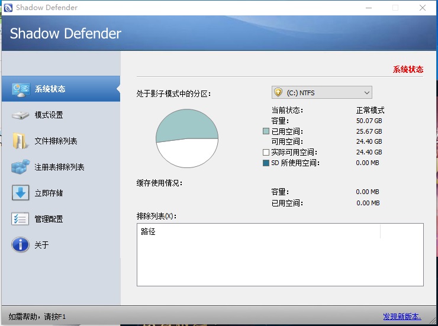Click the 模式设置 disk drive icon
This screenshot has width=438, height=326.
coord(21,115)
